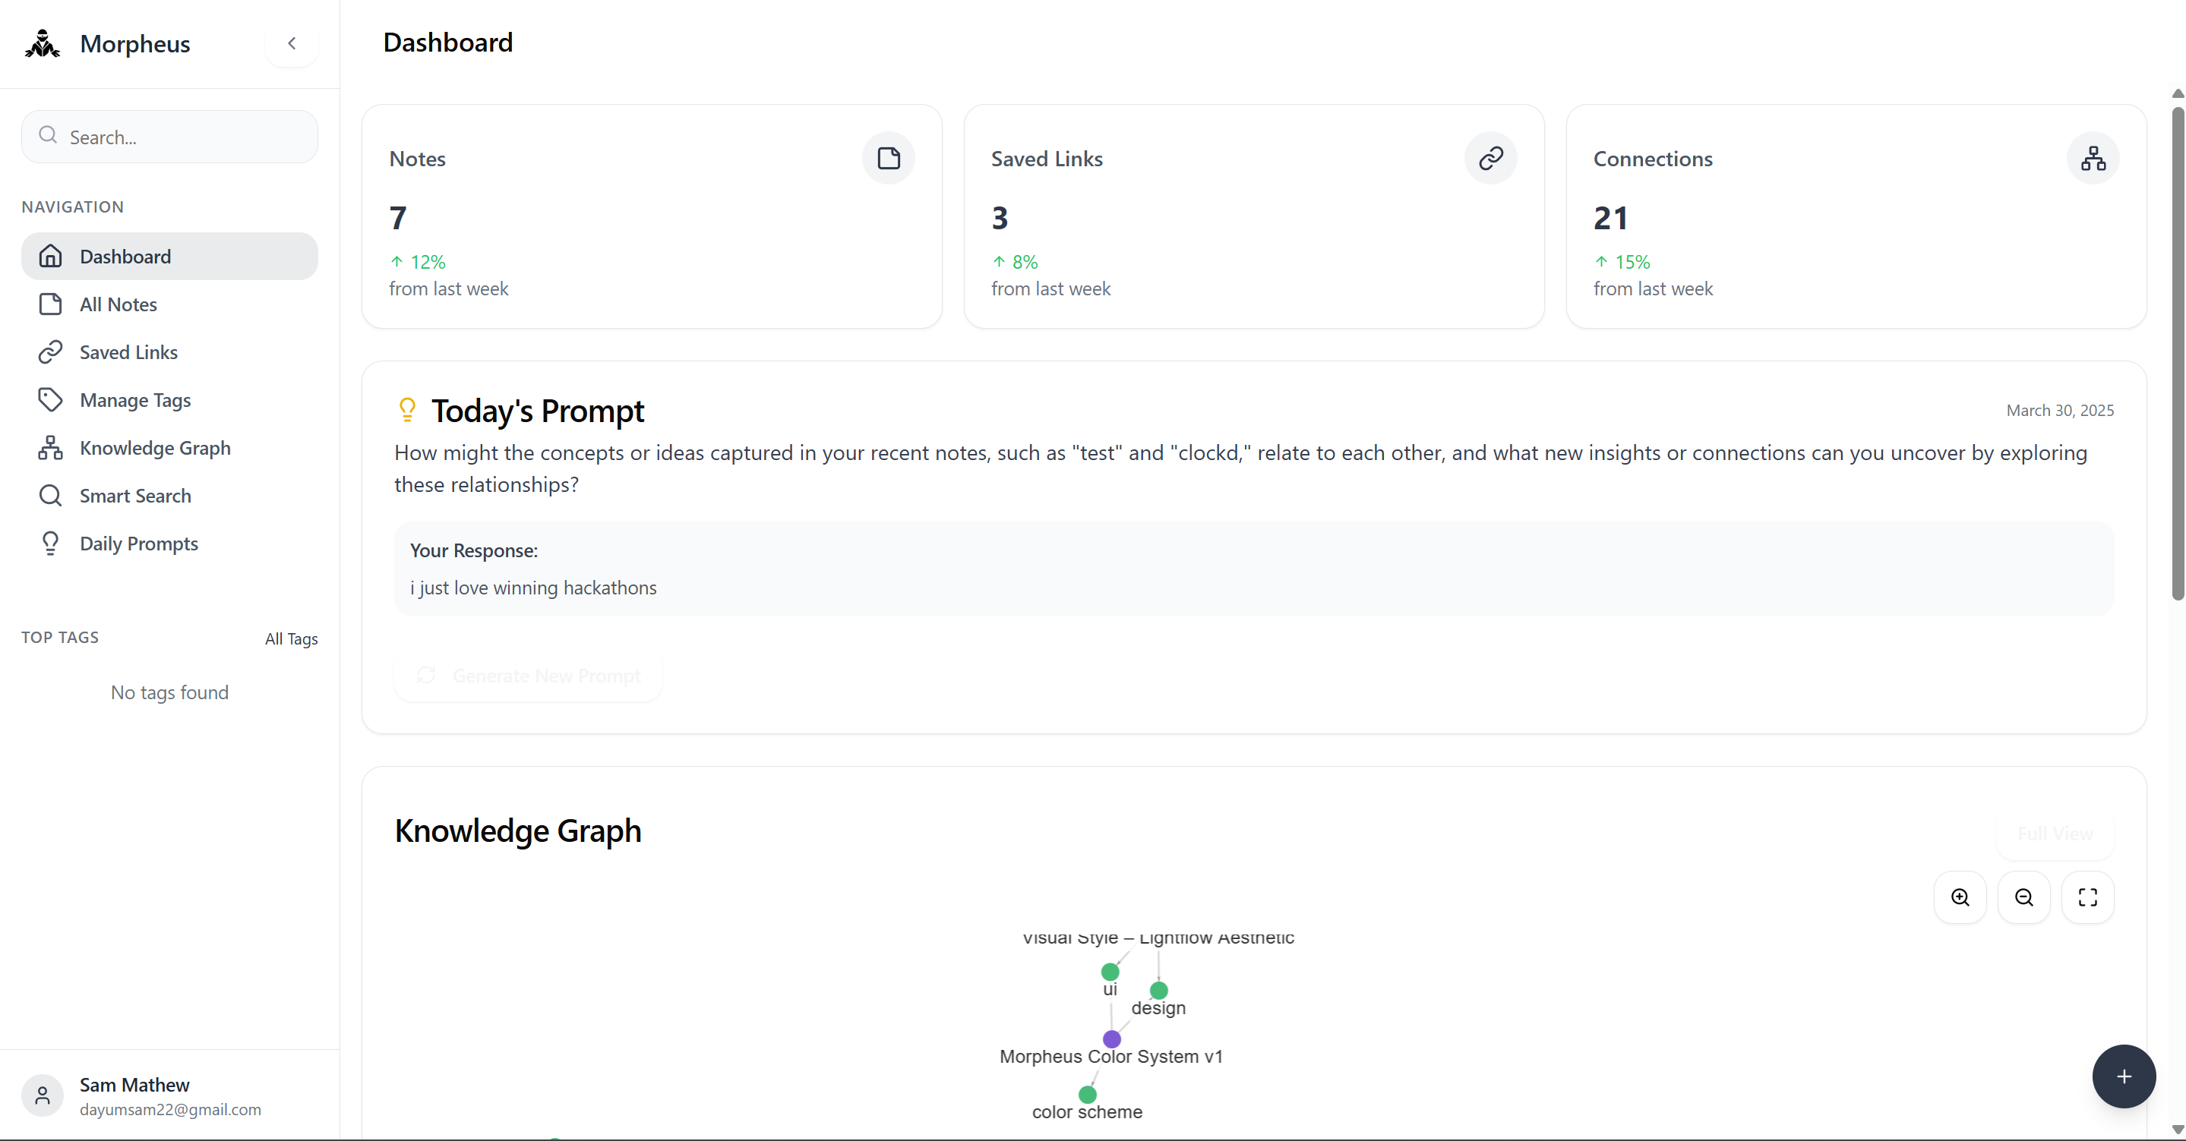Fit graph to screen icon
The width and height of the screenshot is (2186, 1141).
coord(2086,897)
